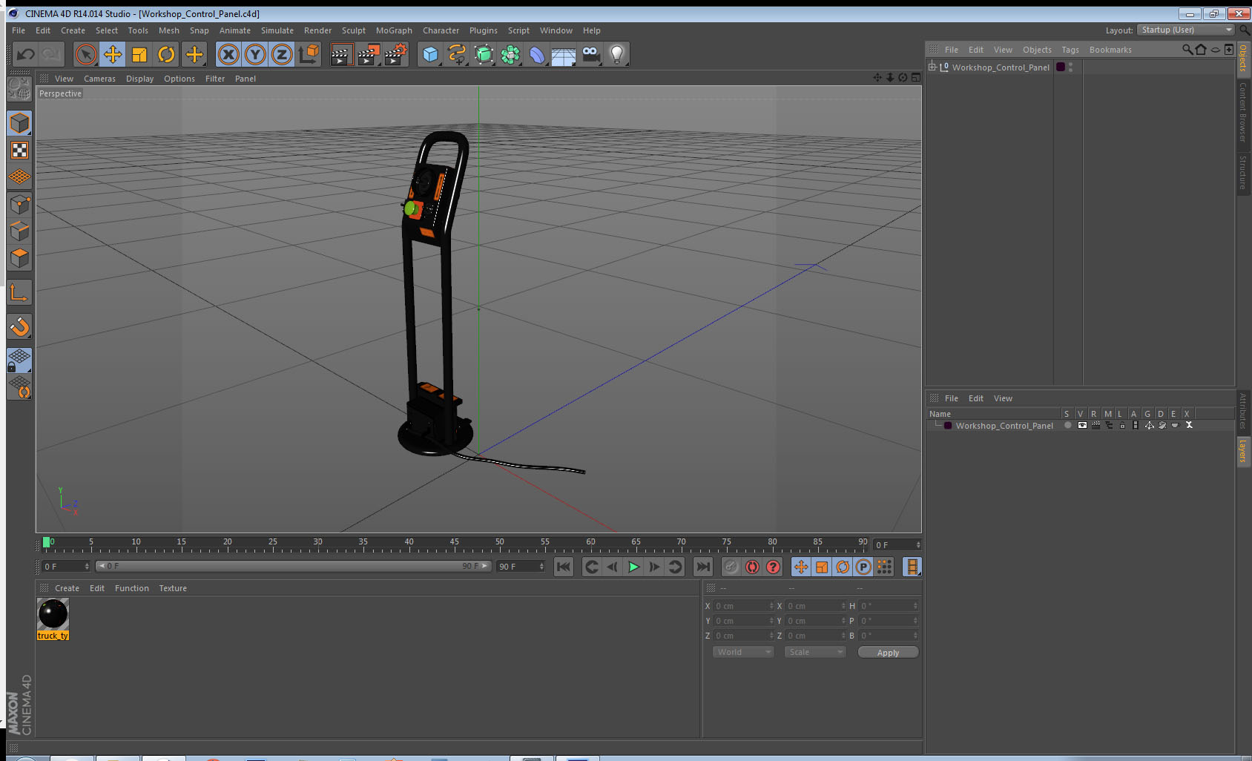
Task: Open the Simulate menu
Action: (x=277, y=30)
